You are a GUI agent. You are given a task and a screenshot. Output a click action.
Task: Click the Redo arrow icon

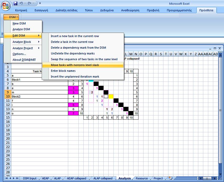click(30, 3)
